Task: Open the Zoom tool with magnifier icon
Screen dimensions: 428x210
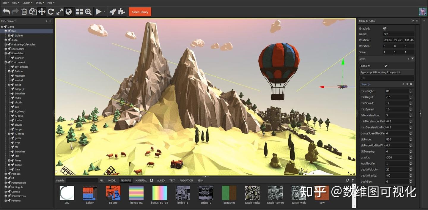Action: pos(88,12)
